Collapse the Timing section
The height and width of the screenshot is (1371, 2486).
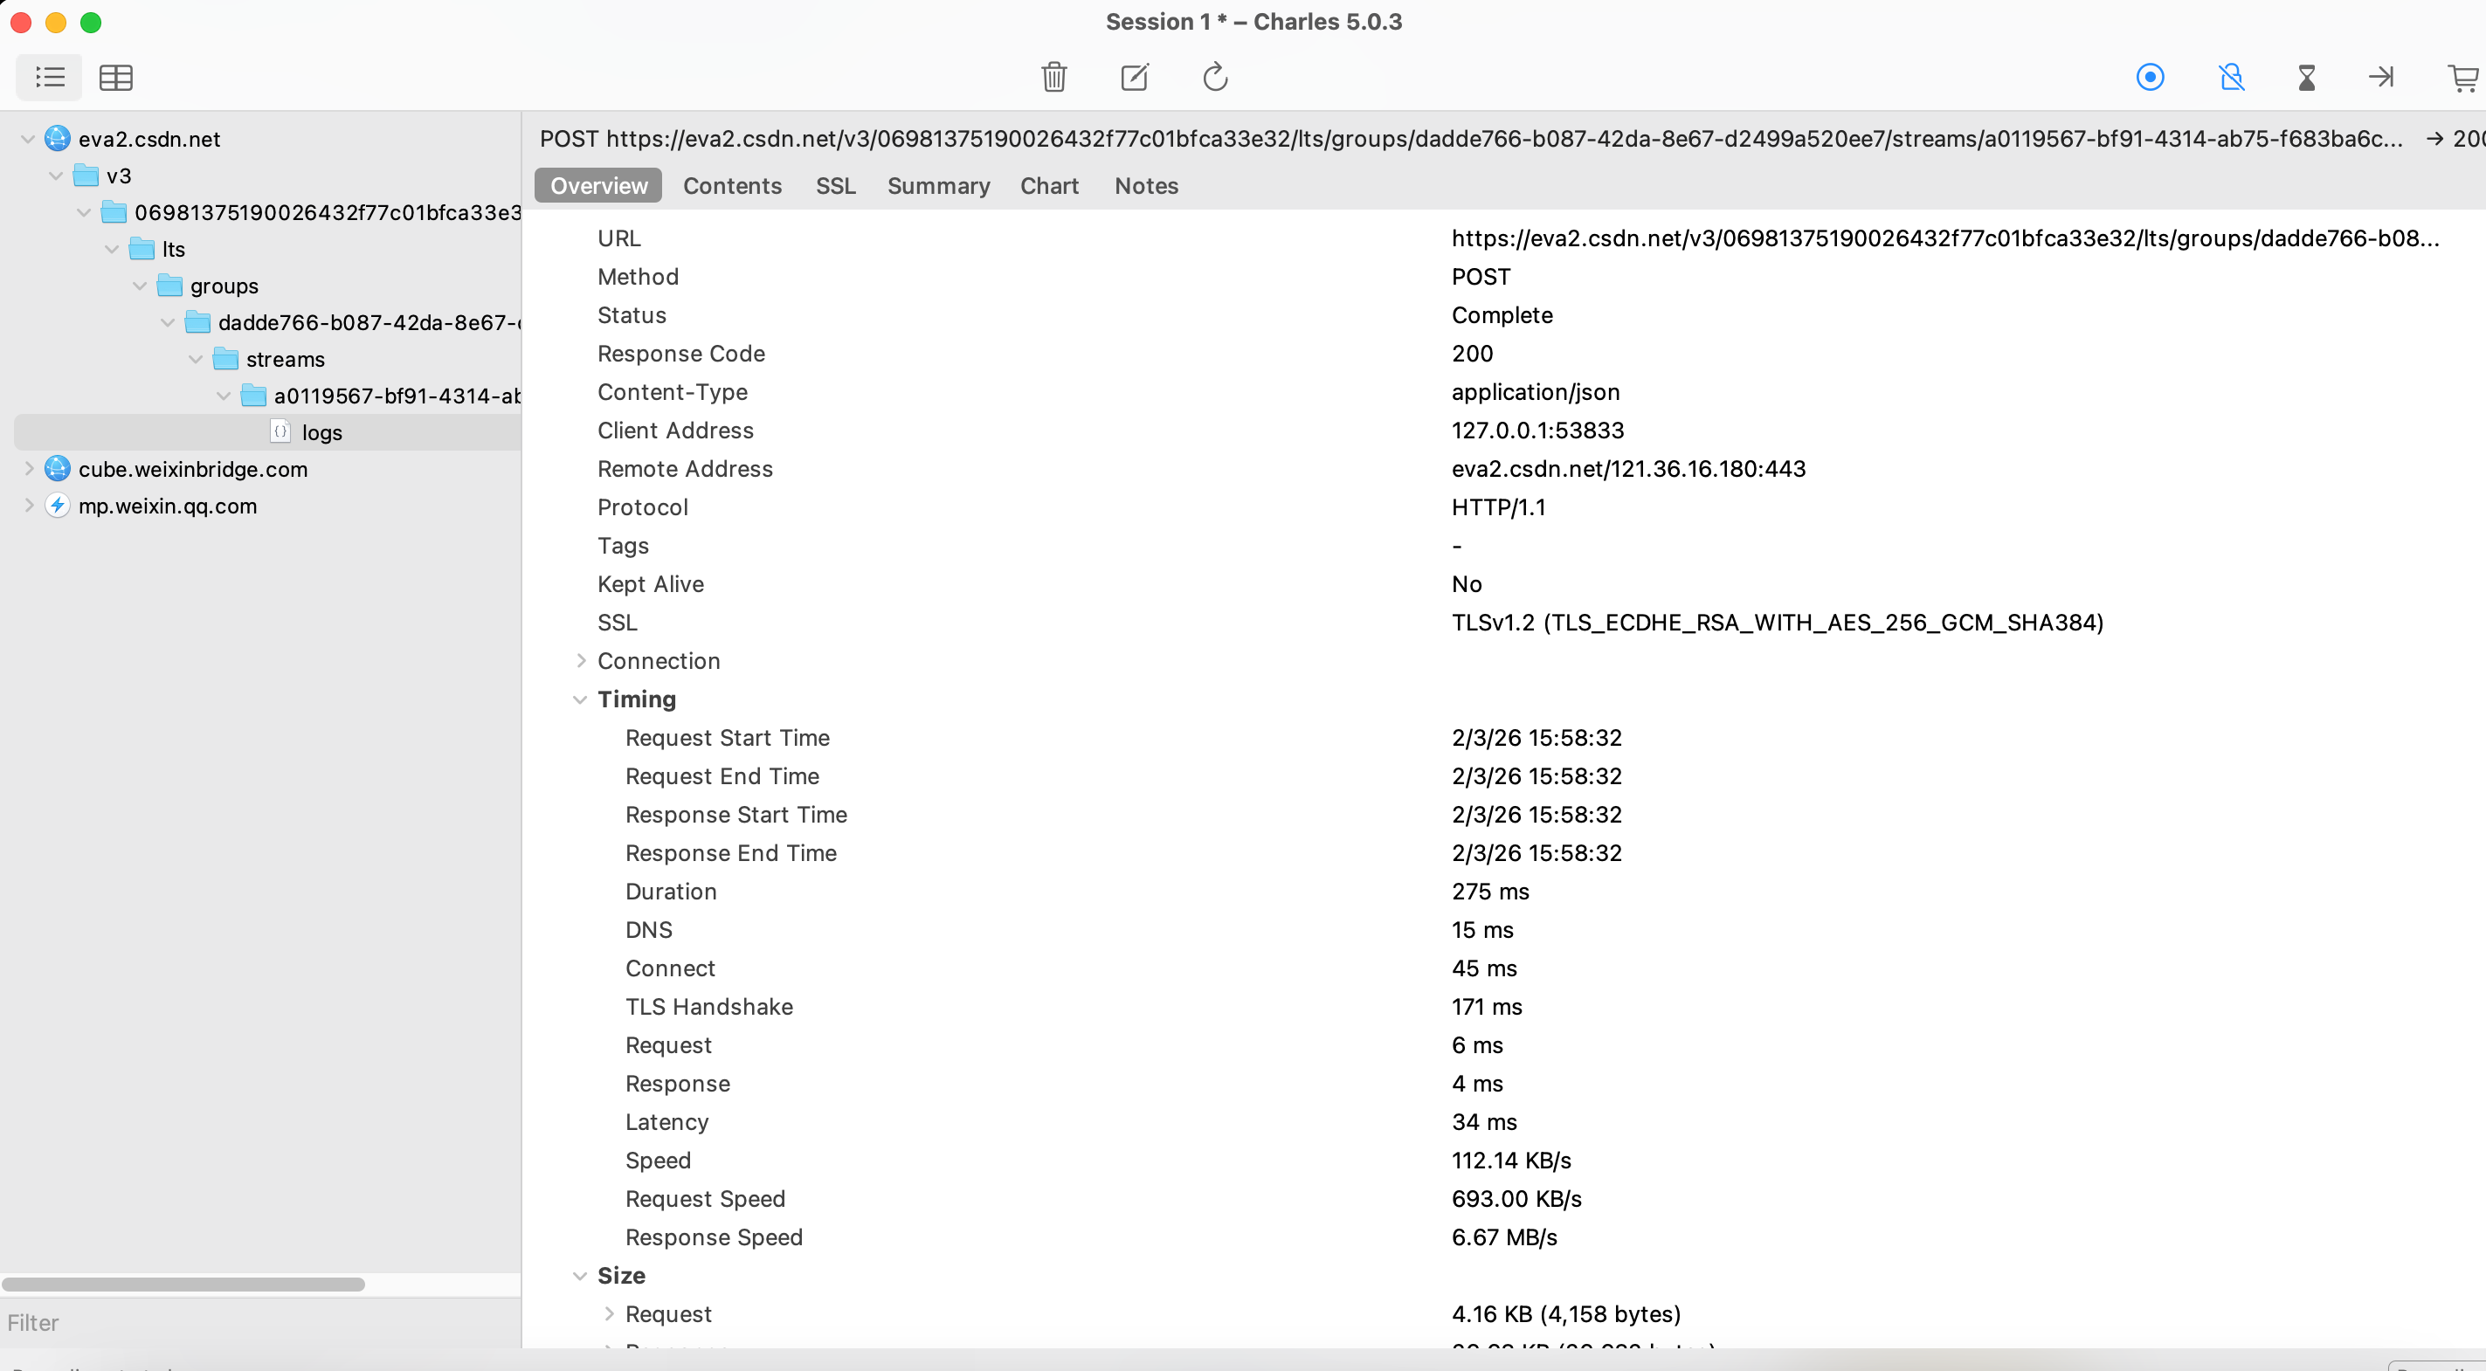(580, 699)
